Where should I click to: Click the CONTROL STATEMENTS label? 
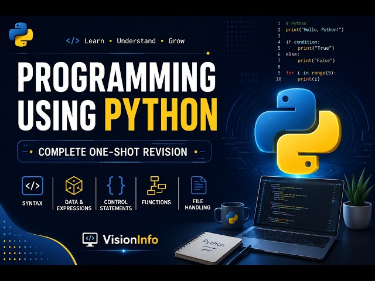click(x=116, y=205)
